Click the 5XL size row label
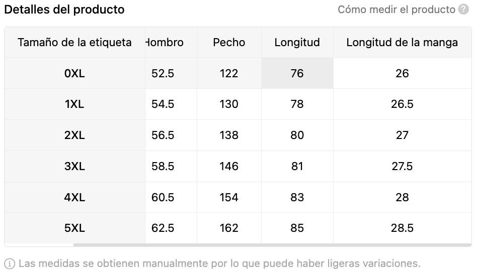The image size is (477, 276). pyautogui.click(x=74, y=228)
